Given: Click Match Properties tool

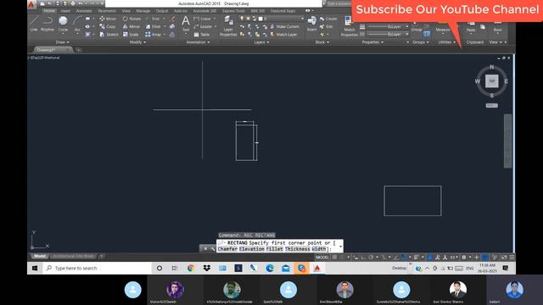Looking at the screenshot, I should (x=349, y=26).
